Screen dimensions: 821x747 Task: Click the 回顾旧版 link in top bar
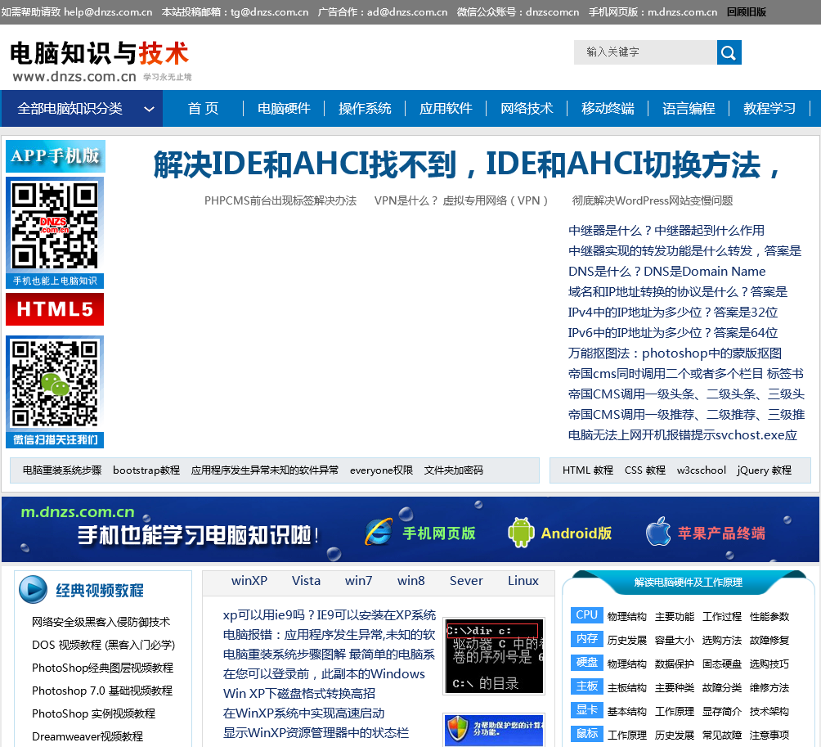(746, 11)
